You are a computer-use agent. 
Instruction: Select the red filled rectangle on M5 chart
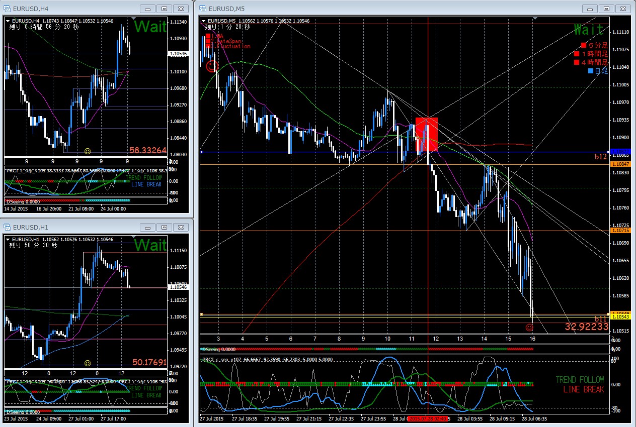tap(426, 134)
